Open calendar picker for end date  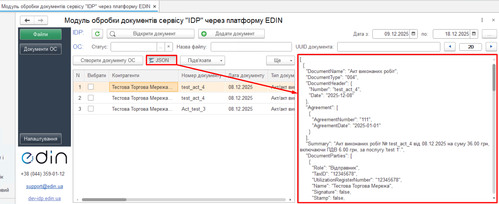coord(474,34)
